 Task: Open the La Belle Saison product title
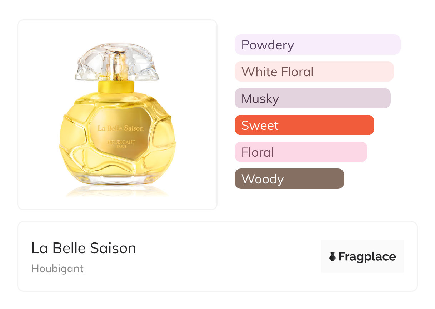point(84,248)
